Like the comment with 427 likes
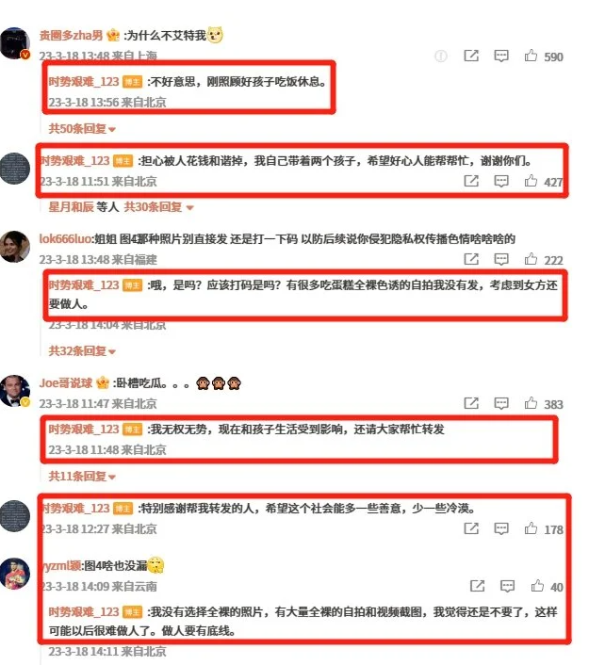 coord(531,181)
